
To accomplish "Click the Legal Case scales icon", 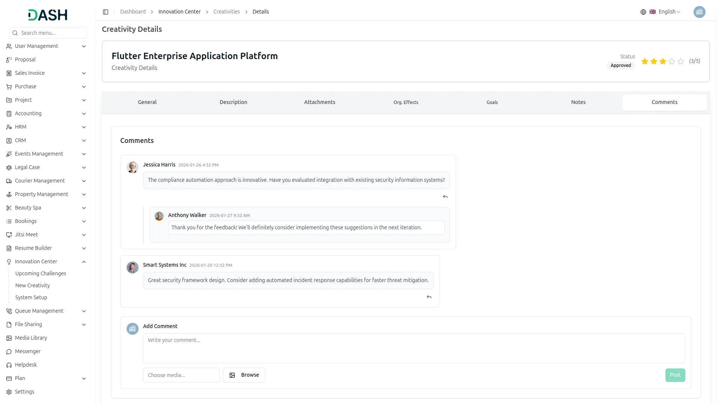I will tap(9, 168).
